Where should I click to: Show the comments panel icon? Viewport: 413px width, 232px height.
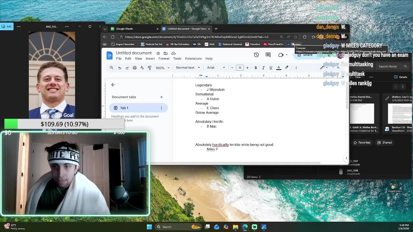click(268, 55)
